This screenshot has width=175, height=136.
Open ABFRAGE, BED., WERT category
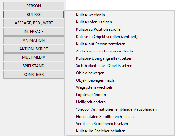[x=34, y=23]
